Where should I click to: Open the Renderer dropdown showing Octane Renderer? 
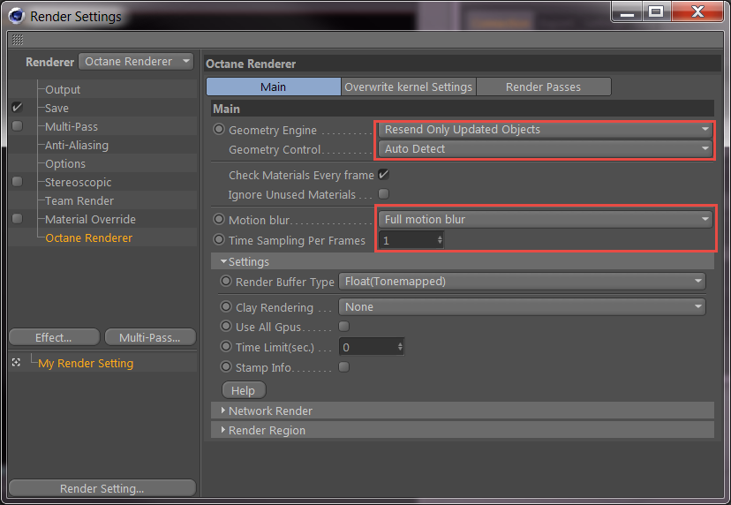click(x=136, y=62)
